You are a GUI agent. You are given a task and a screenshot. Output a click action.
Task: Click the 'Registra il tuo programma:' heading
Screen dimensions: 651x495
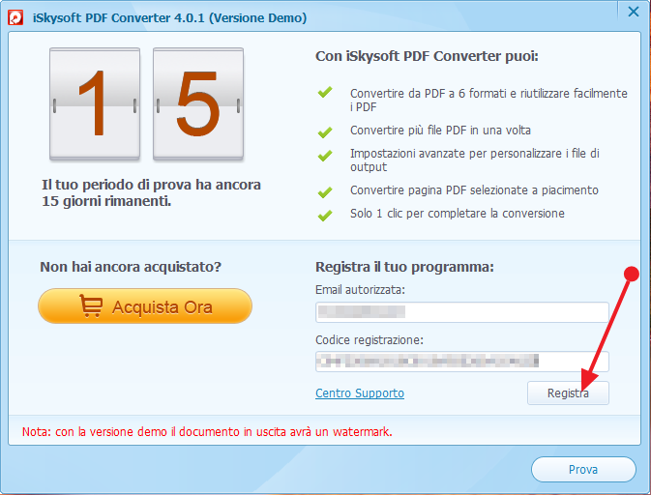[404, 267]
